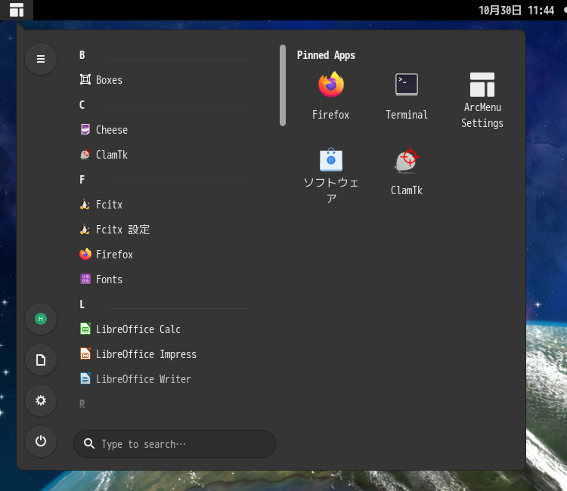Open system settings gear button
Screen dimensions: 567x491
[x=41, y=400]
